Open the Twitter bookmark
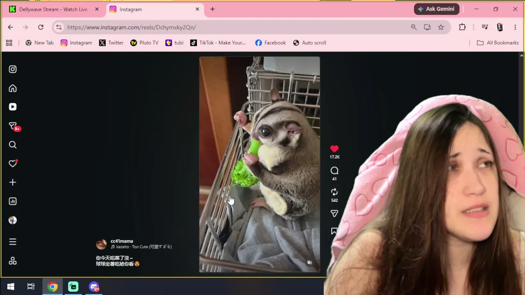The image size is (525, 295). coord(111,43)
